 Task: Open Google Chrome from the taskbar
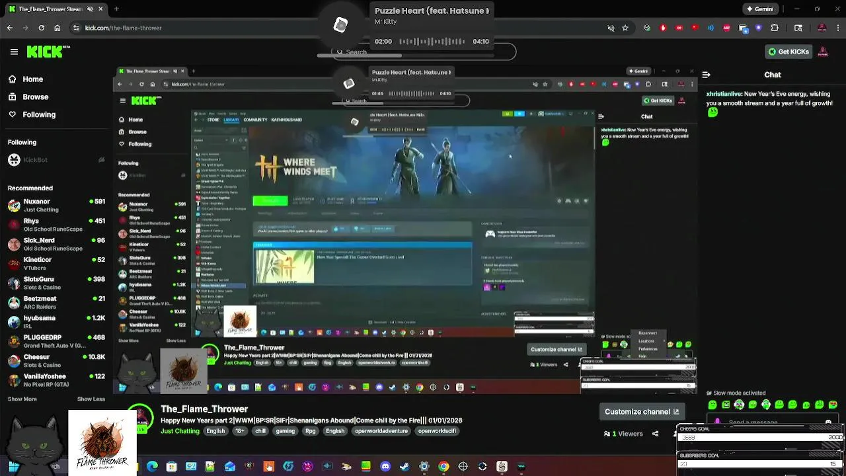coord(443,467)
